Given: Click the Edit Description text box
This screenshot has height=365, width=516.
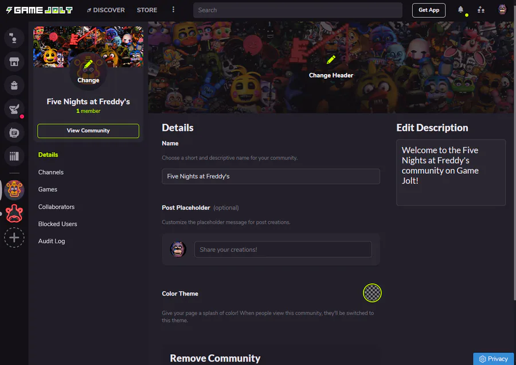Looking at the screenshot, I should [x=451, y=173].
